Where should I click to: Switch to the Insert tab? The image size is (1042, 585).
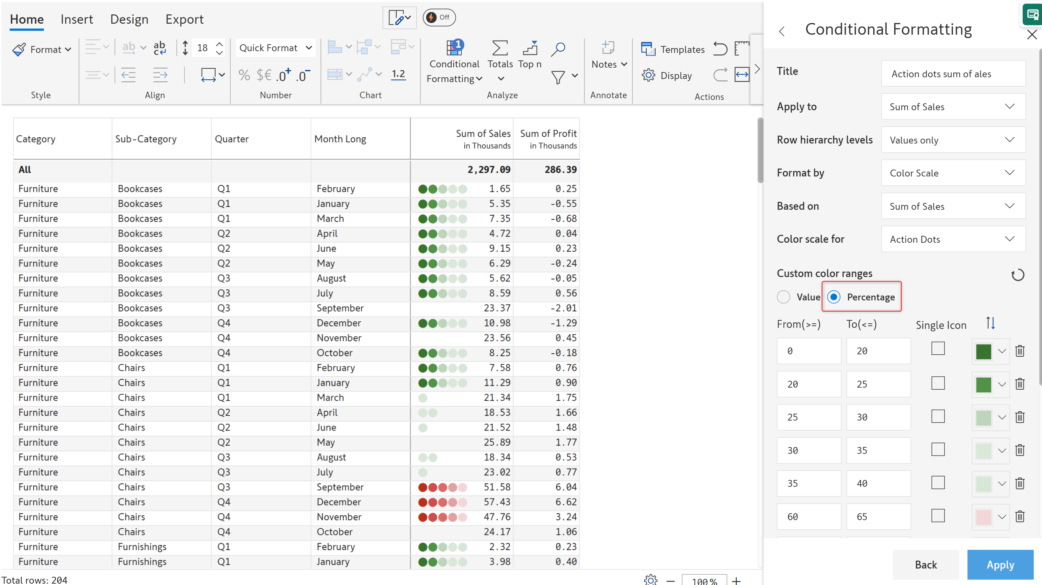pyautogui.click(x=77, y=19)
